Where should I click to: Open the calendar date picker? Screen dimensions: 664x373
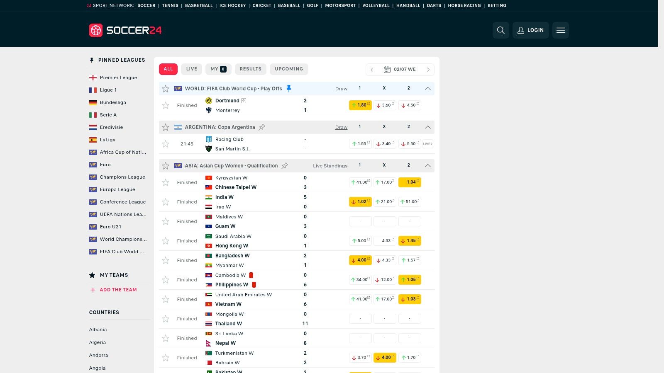coord(387,69)
